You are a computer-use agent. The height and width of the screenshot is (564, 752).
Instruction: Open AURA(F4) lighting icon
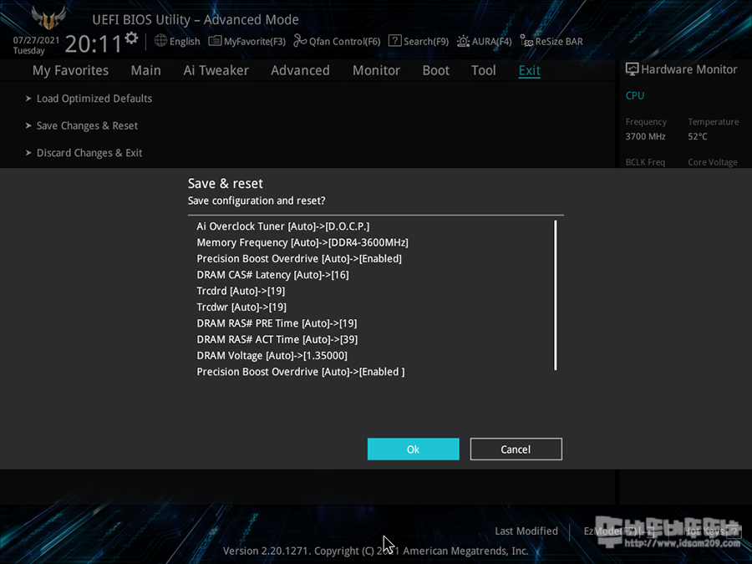(463, 41)
